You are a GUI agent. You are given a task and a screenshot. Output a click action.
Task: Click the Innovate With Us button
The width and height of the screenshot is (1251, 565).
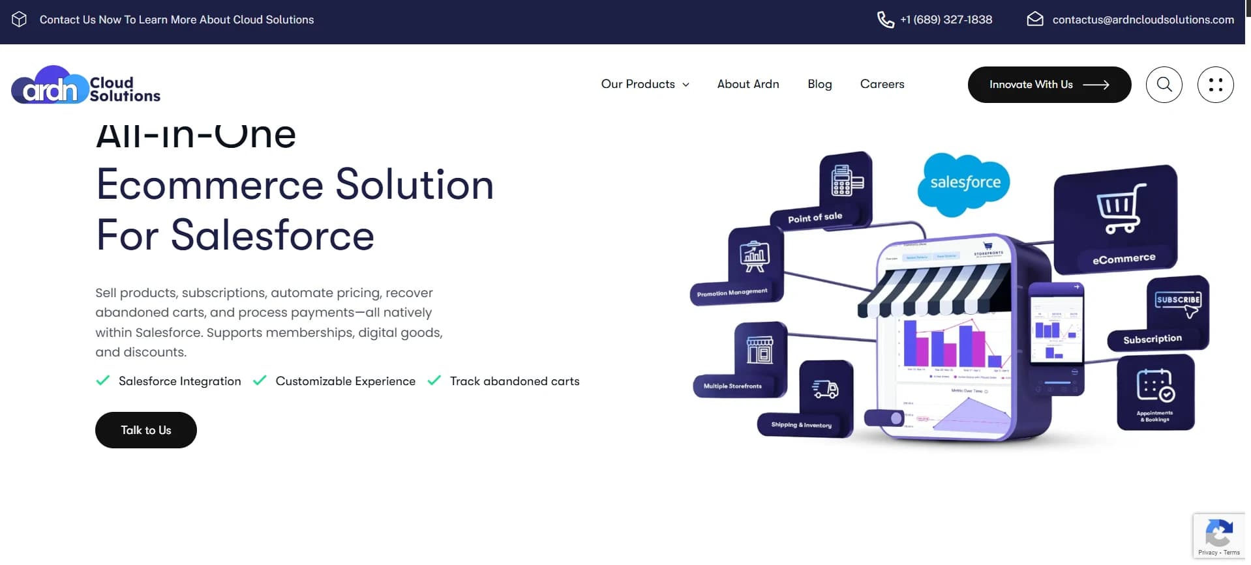point(1049,85)
